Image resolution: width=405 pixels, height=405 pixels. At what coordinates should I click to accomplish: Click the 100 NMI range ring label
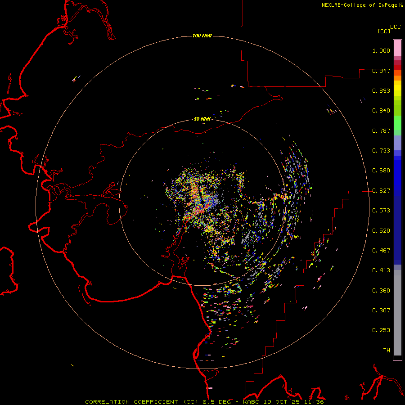[x=202, y=36]
